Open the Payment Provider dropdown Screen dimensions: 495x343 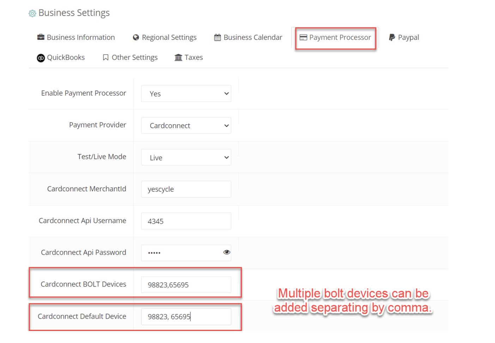tap(186, 126)
